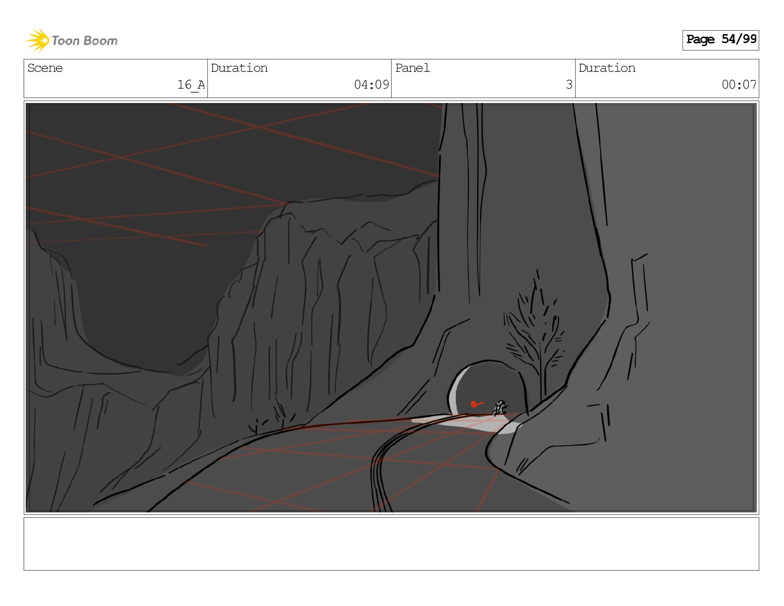This screenshot has width=784, height=606.
Task: Click the storyboard panel drawing
Action: [x=391, y=307]
